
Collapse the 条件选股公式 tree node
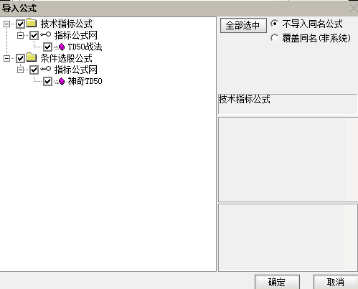6,58
